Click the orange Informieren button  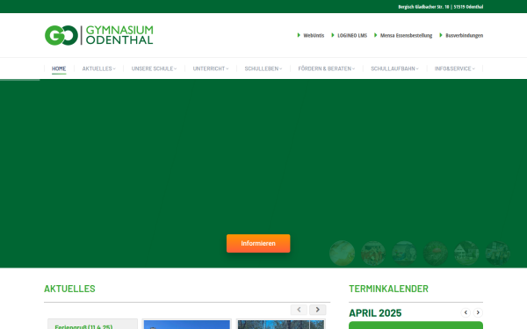pyautogui.click(x=258, y=243)
